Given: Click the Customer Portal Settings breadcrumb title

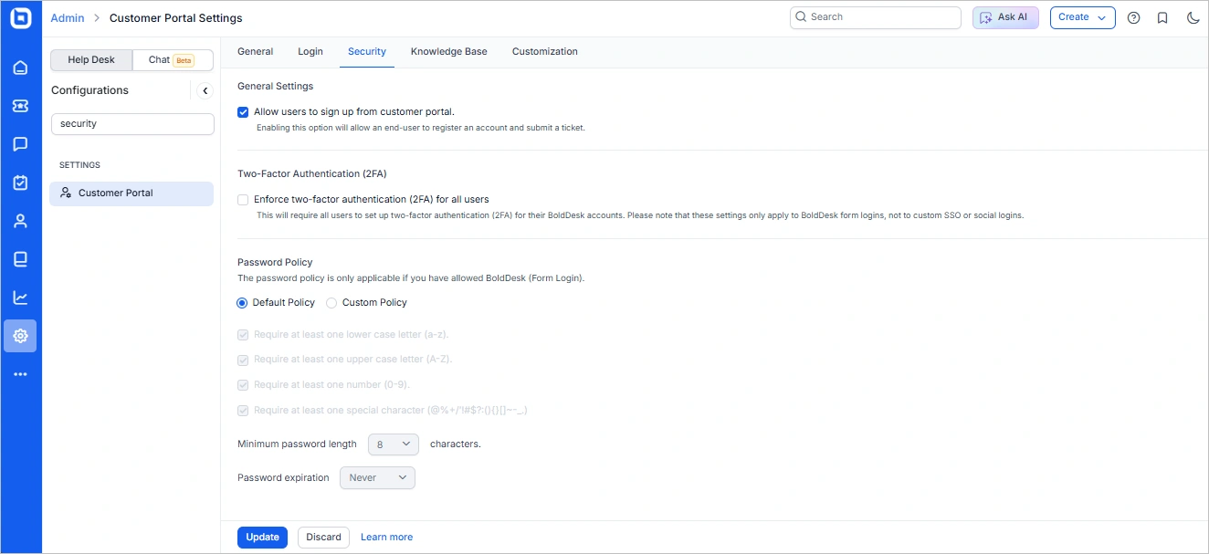Looking at the screenshot, I should 176,18.
